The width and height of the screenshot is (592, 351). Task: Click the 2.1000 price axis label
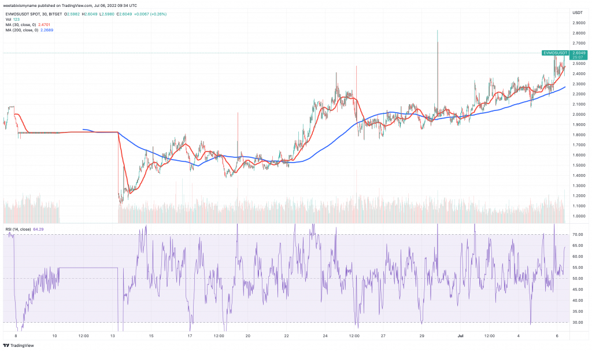click(579, 104)
